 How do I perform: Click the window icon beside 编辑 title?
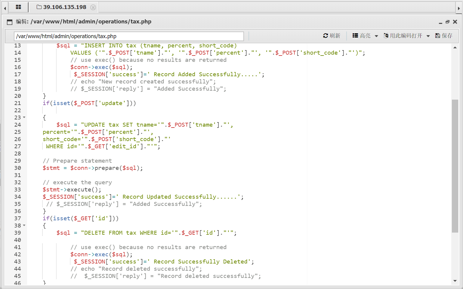tap(10, 22)
